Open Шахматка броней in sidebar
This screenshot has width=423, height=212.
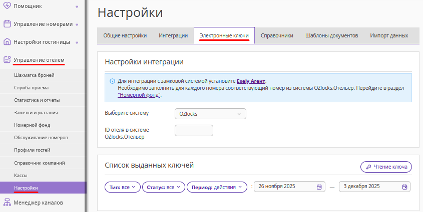point(34,75)
